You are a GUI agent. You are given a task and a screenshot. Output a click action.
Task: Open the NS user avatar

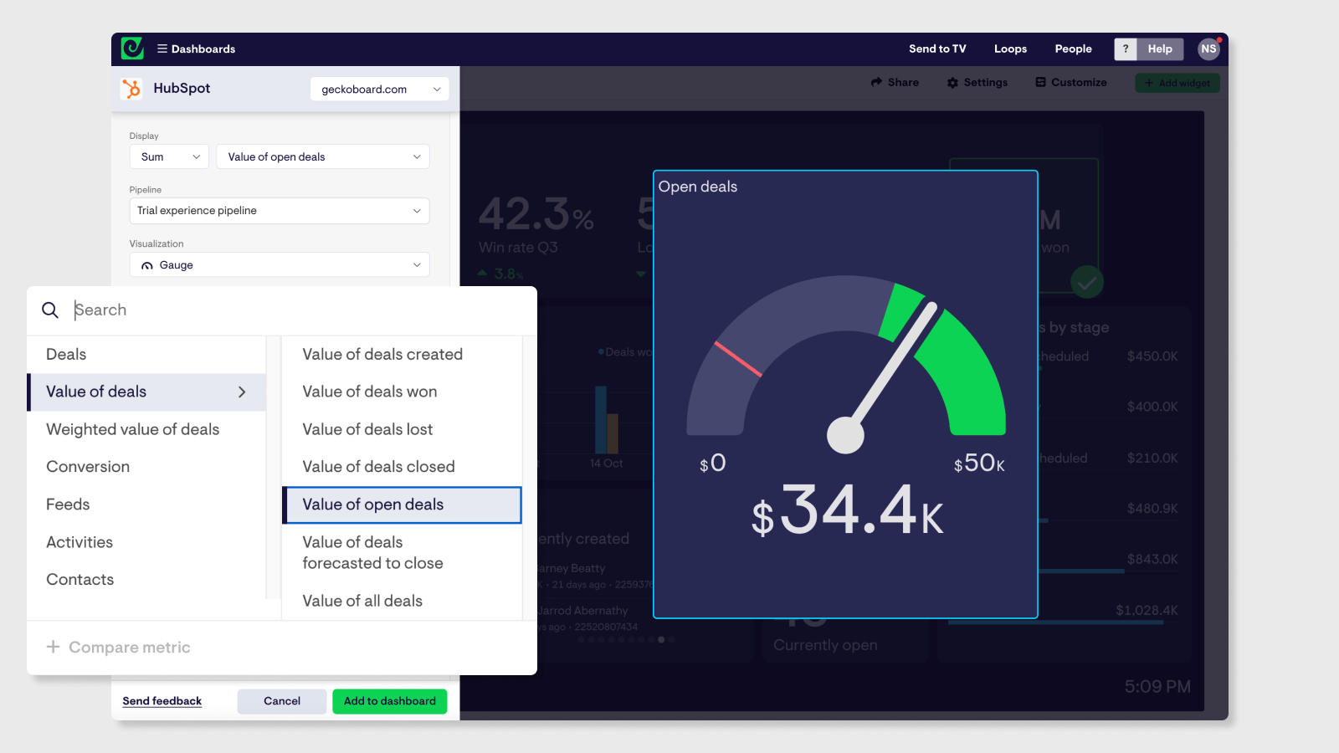[x=1208, y=49]
